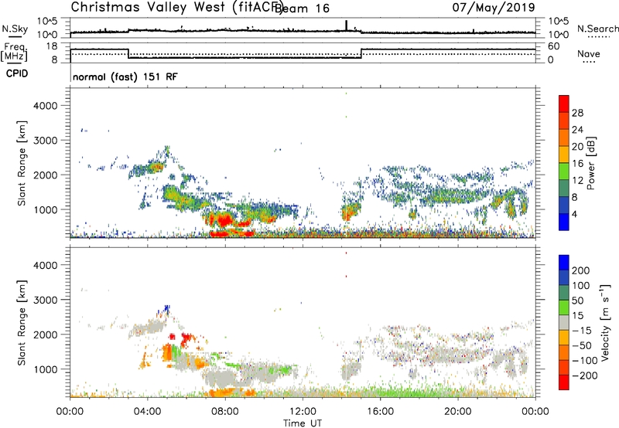This screenshot has height=428, width=619.
Task: Select the 'N.Search' legend label
Action: click(x=597, y=29)
